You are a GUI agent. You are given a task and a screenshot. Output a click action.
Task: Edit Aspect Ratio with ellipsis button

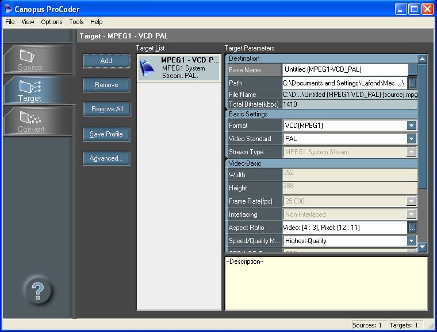click(412, 228)
